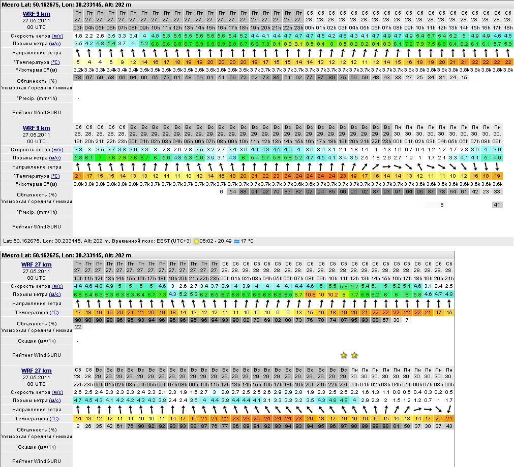This screenshot has width=514, height=467.
Task: Click the second yellow WindGURU rating star
Action: click(354, 355)
